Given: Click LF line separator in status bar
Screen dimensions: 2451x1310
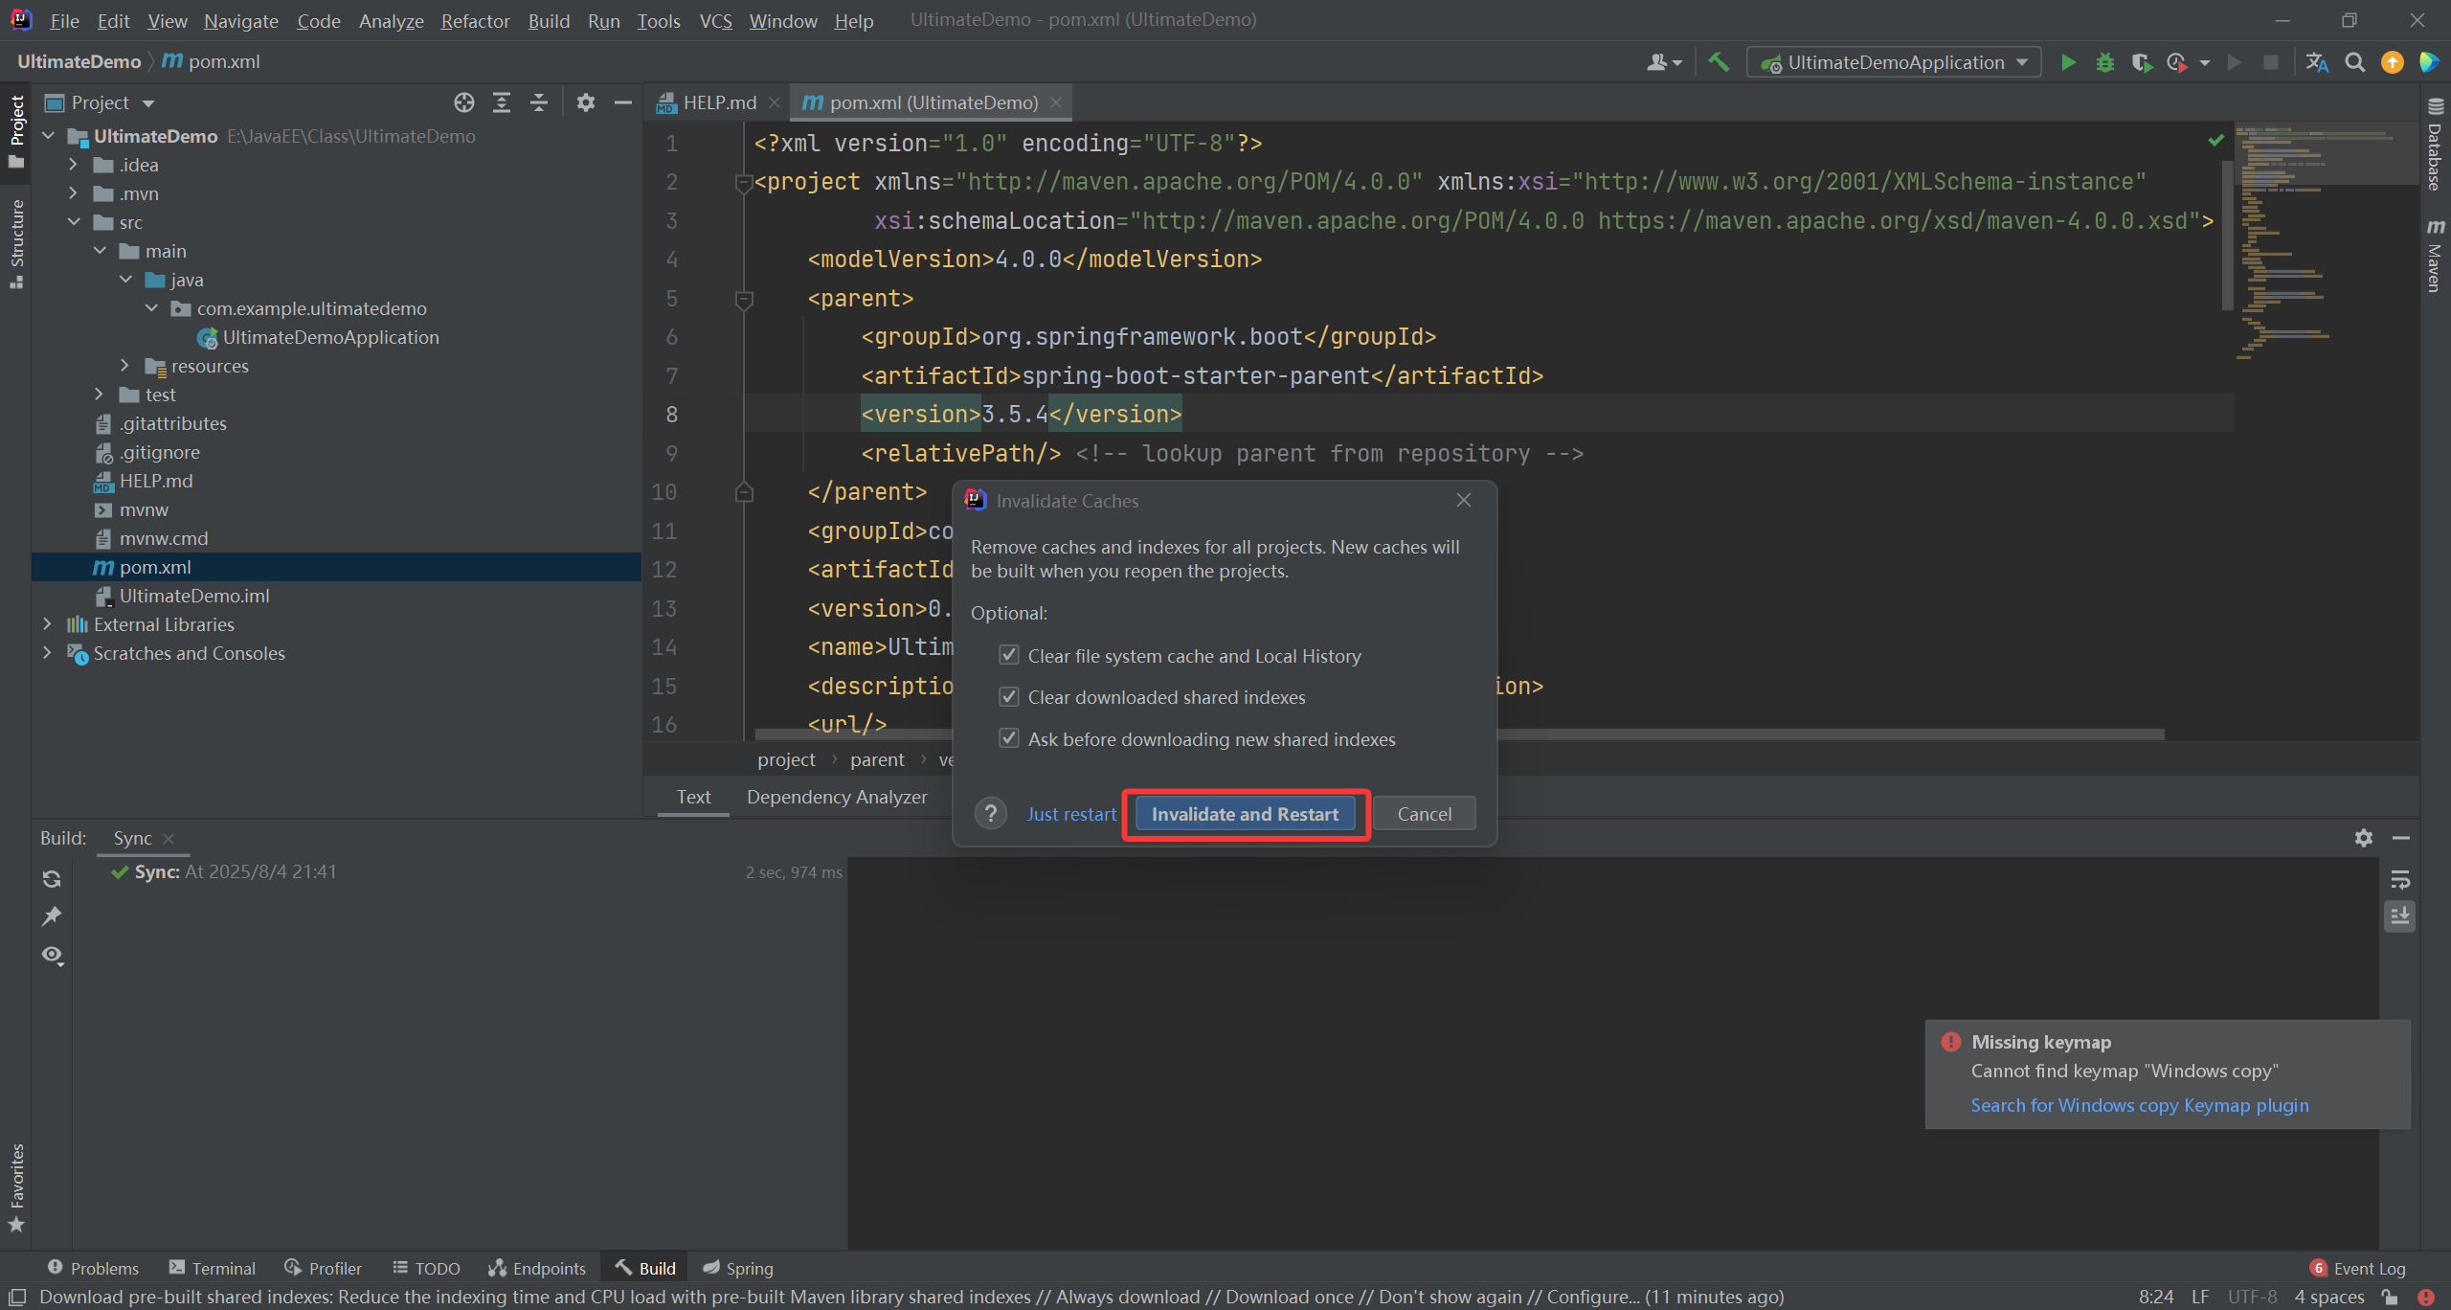Looking at the screenshot, I should (x=2200, y=1297).
